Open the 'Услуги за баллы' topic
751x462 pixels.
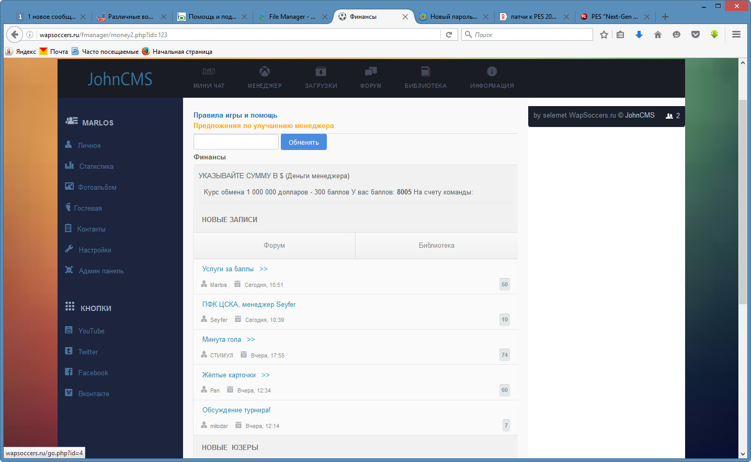pos(228,269)
